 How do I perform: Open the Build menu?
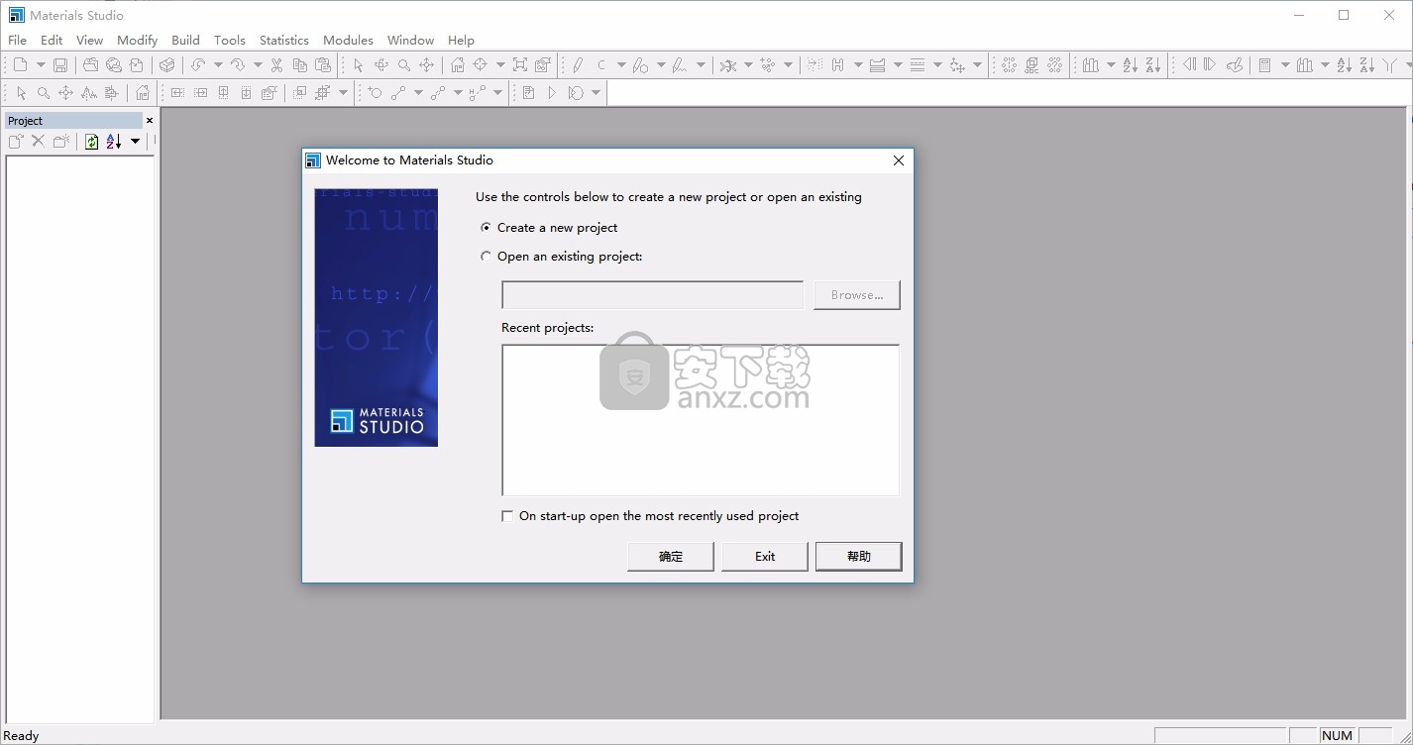point(185,40)
